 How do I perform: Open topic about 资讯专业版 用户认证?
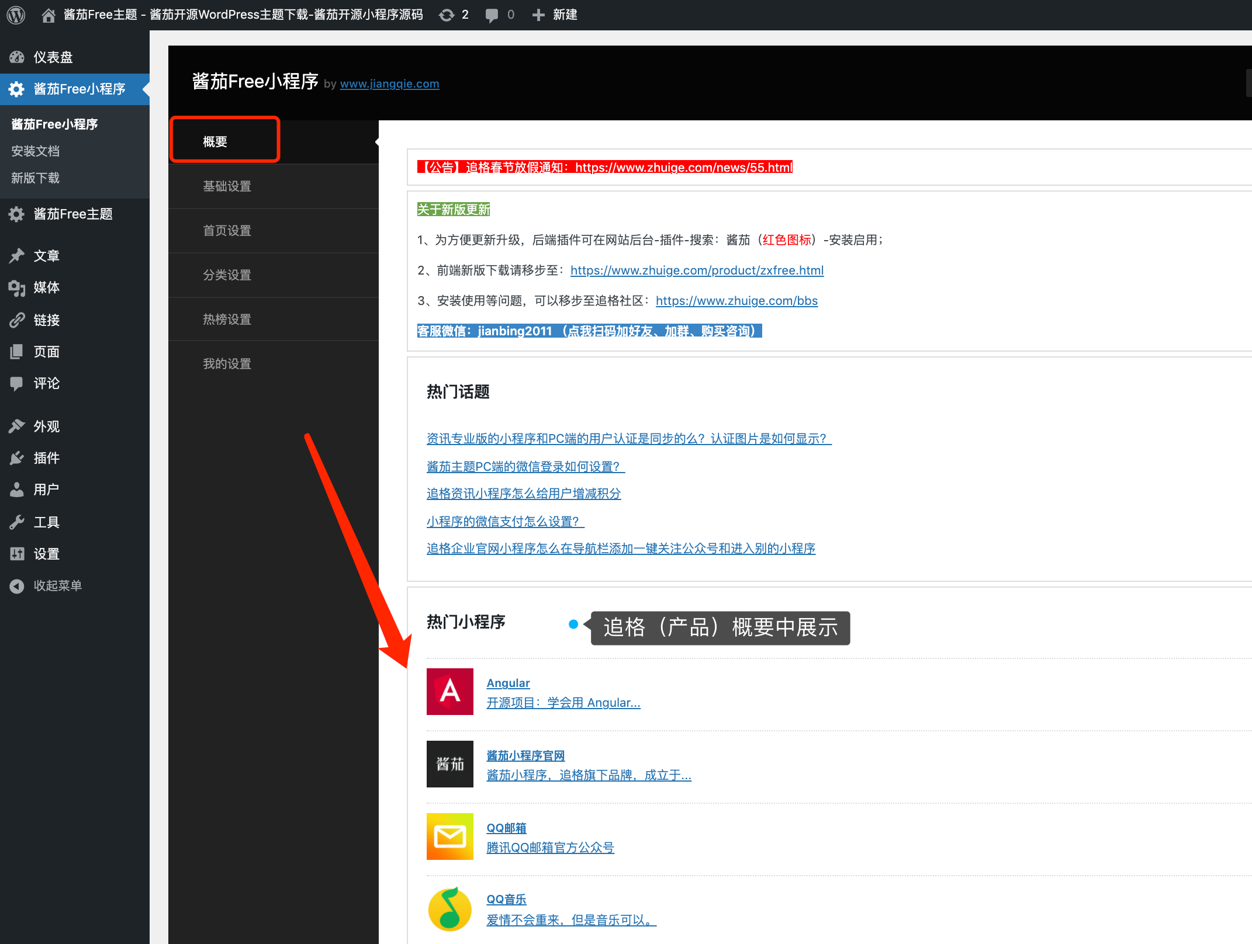(629, 439)
